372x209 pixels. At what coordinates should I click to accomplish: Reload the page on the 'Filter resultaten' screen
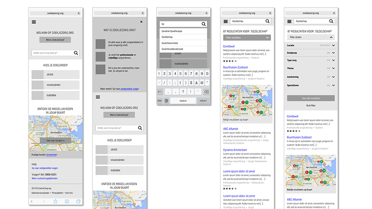coord(270,13)
